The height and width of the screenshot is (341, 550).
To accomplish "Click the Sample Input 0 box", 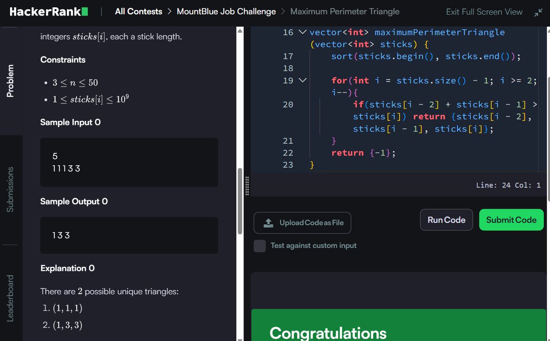I will (129, 162).
